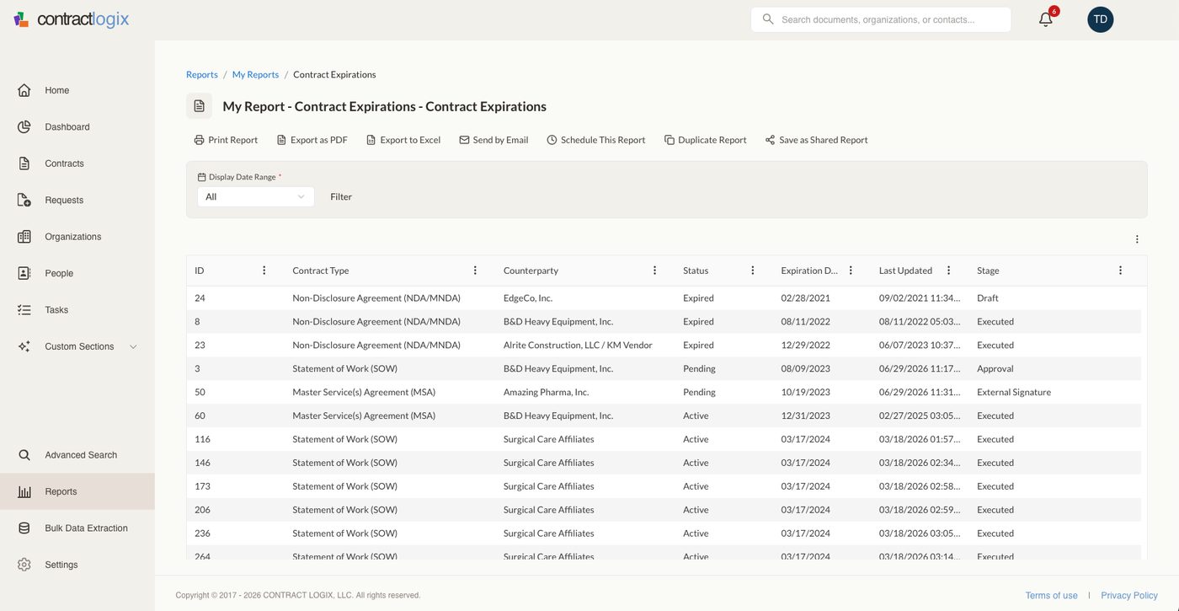Sort by the ID column header
This screenshot has width=1179, height=611.
tap(200, 271)
